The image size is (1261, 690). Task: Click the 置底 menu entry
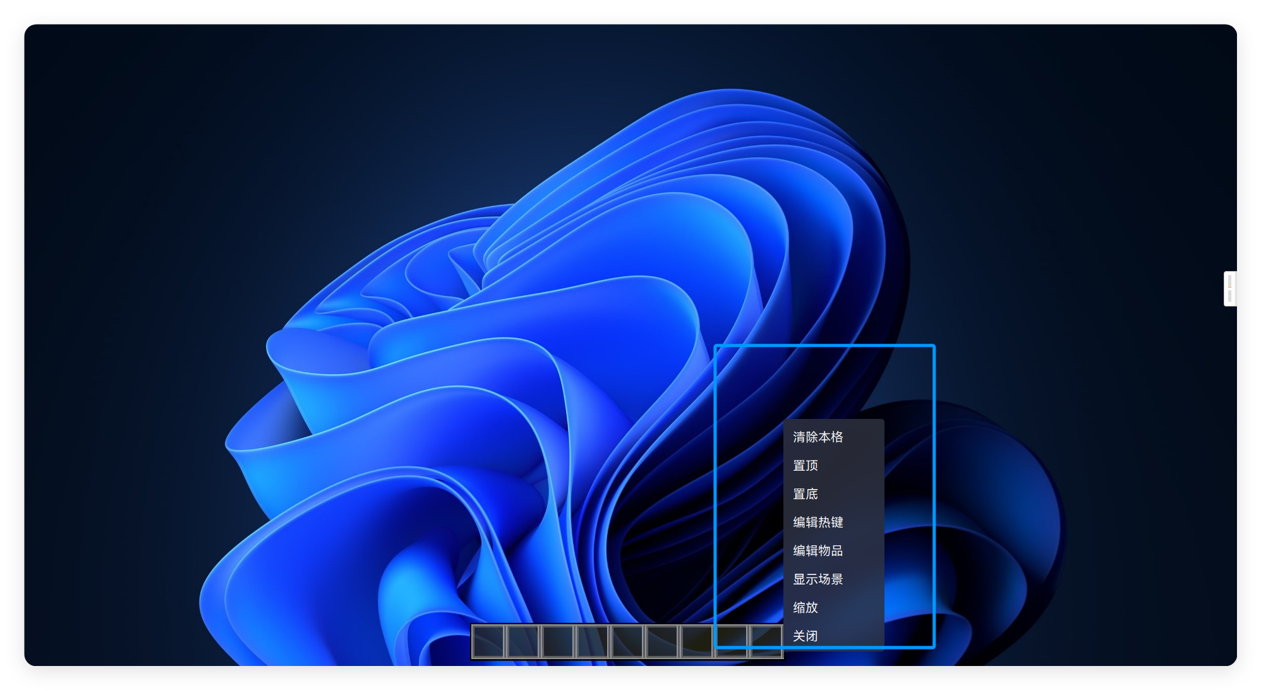[805, 494]
